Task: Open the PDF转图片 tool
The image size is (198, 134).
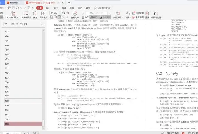Action: pos(26,15)
